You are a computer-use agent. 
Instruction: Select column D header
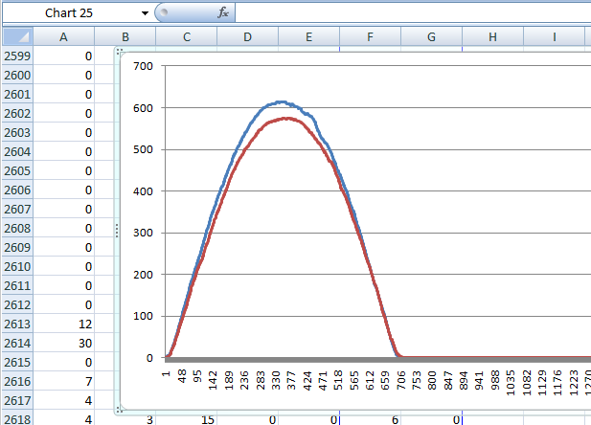coord(247,36)
